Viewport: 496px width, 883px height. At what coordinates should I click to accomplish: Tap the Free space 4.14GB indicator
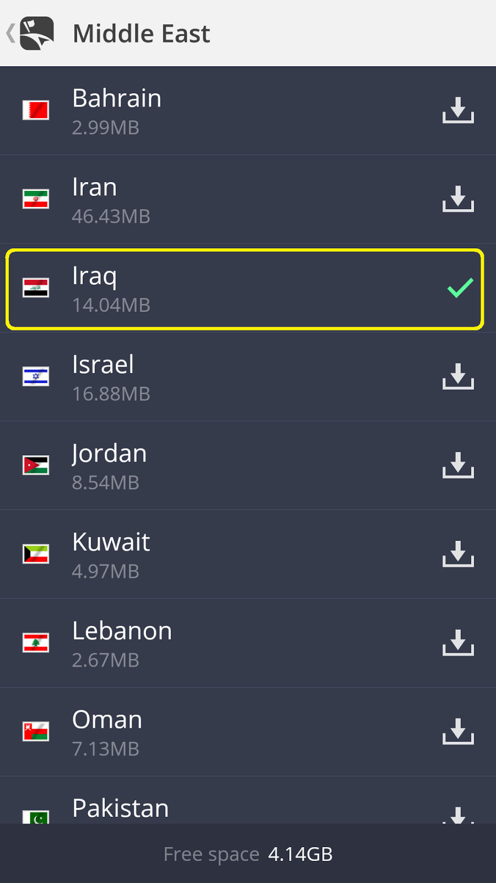(248, 854)
